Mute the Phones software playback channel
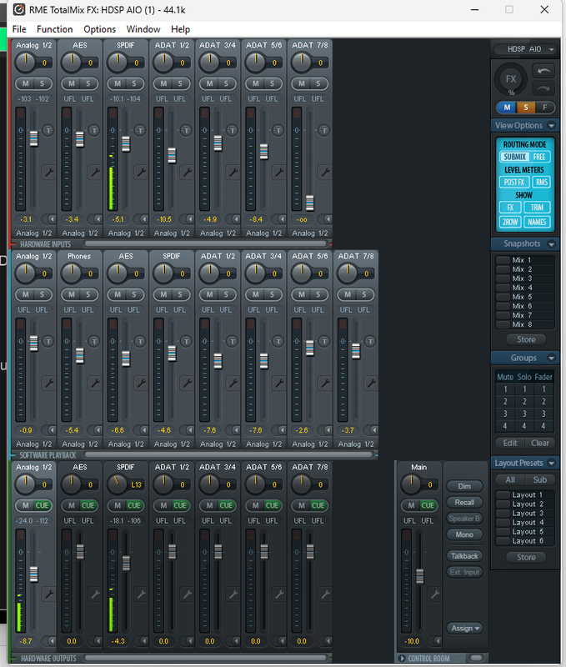Viewport: 566px width, 667px height. (72, 294)
